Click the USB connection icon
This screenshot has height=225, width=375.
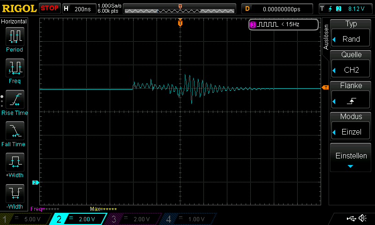click(351, 218)
